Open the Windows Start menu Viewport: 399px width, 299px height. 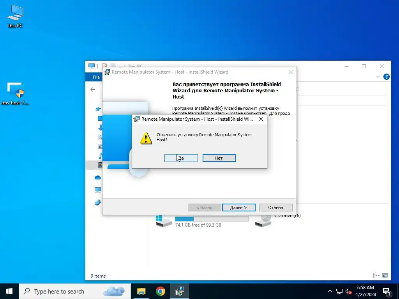(9, 291)
